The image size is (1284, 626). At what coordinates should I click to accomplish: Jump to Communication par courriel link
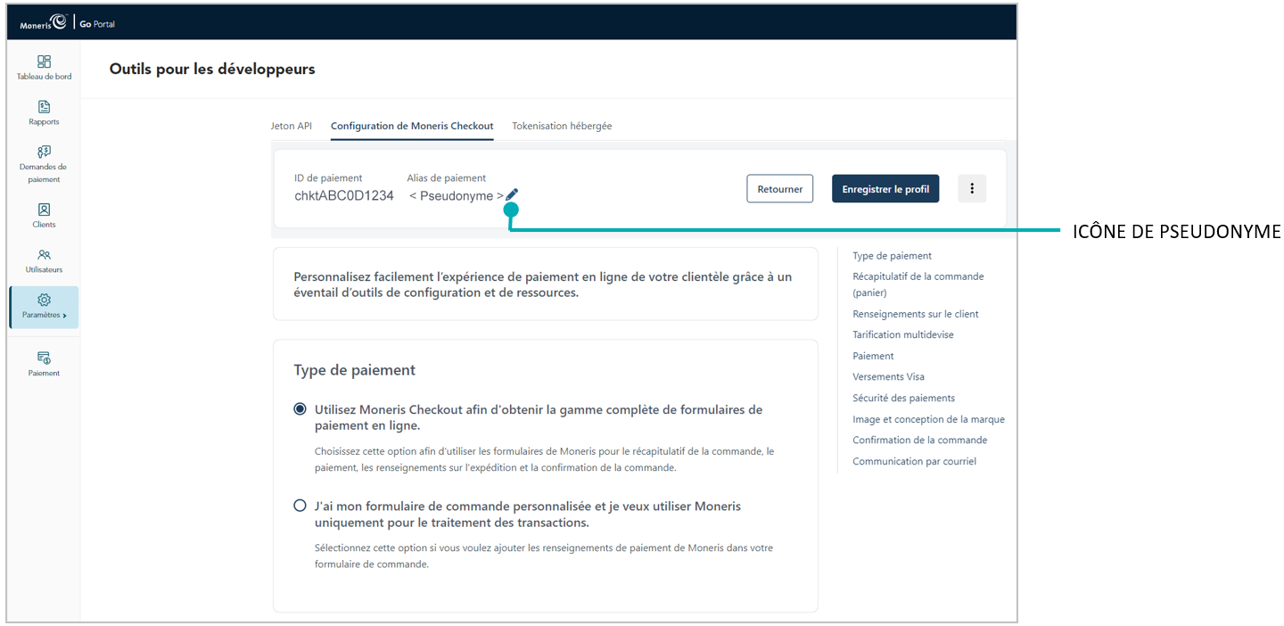(x=914, y=461)
